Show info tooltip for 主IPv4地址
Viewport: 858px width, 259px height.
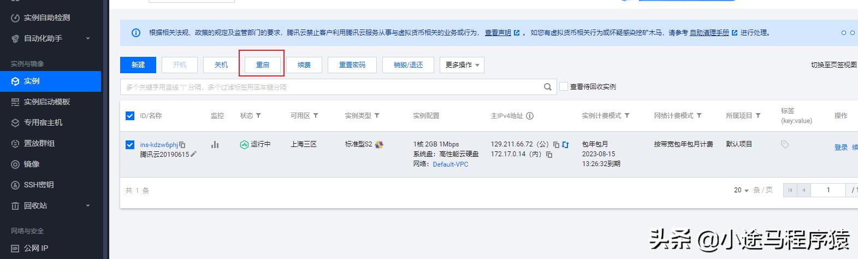[530, 116]
